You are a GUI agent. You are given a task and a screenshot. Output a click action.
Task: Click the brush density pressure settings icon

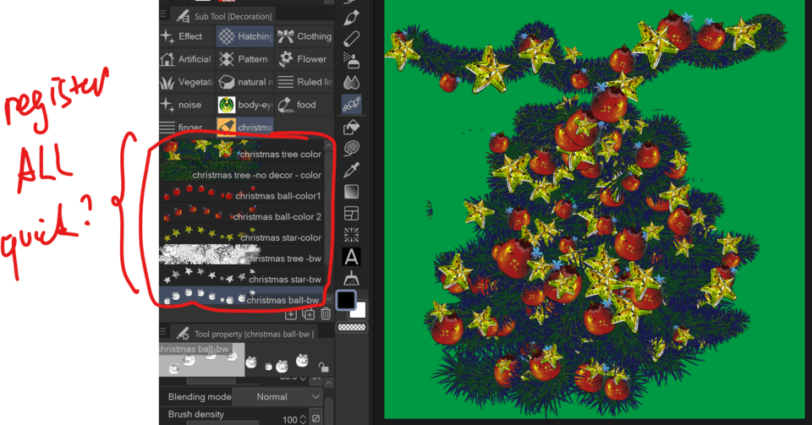click(x=315, y=418)
